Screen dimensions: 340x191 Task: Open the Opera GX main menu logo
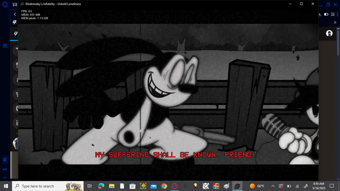(5, 4)
